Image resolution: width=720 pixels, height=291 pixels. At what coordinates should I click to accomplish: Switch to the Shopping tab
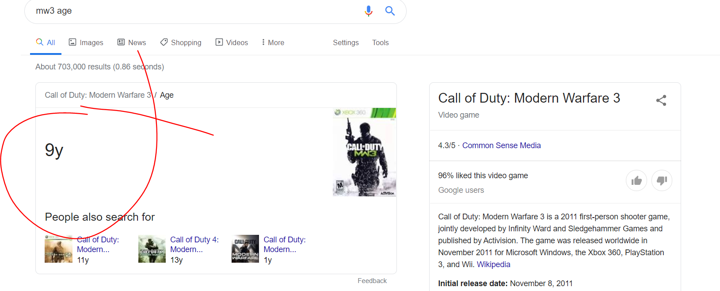(181, 42)
